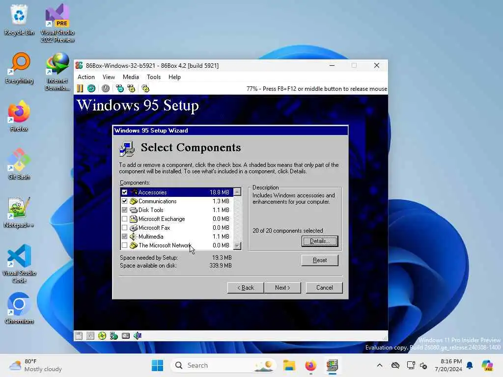This screenshot has height=377, width=503.
Task: Open the Windows Start menu
Action: [157, 365]
